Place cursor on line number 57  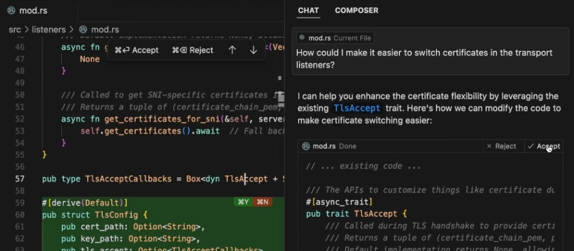(20, 179)
